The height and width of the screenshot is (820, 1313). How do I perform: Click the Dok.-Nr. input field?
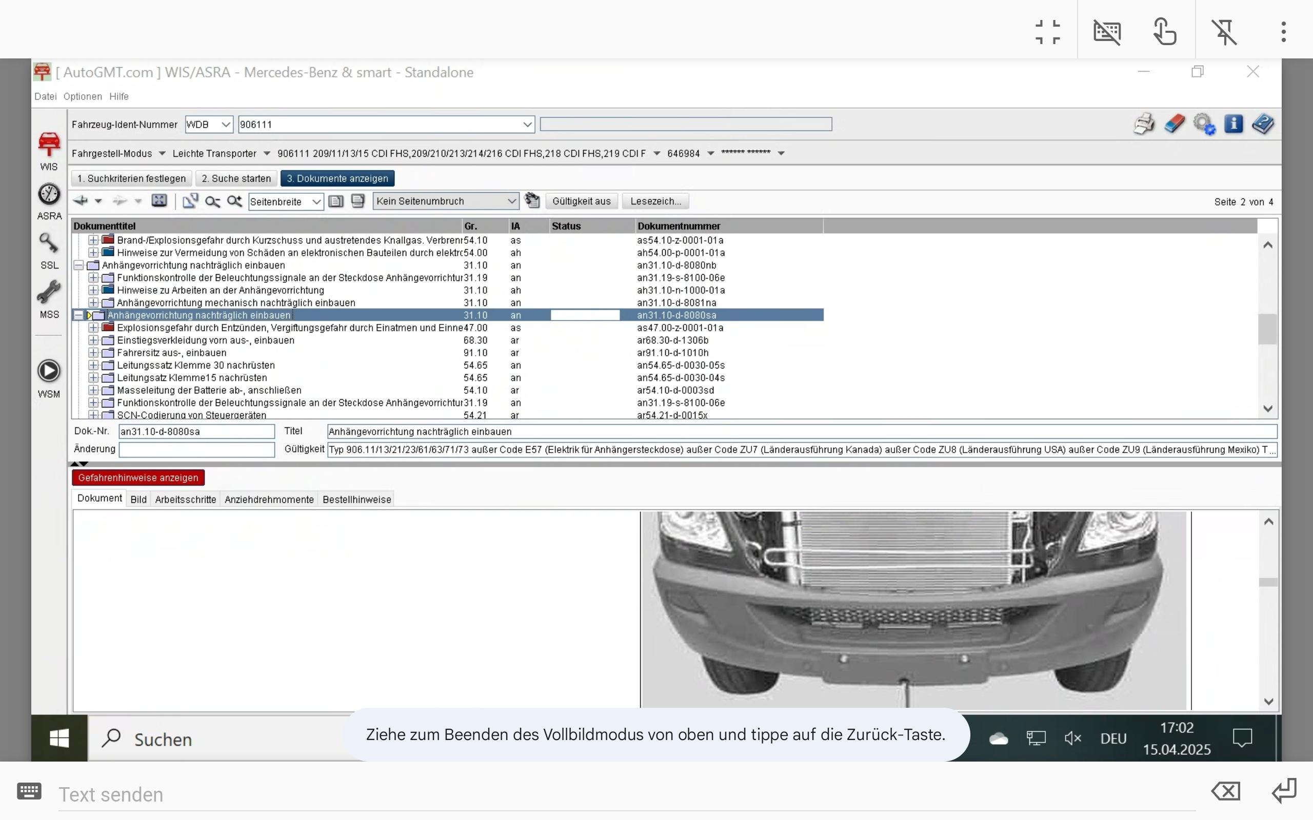pos(196,432)
